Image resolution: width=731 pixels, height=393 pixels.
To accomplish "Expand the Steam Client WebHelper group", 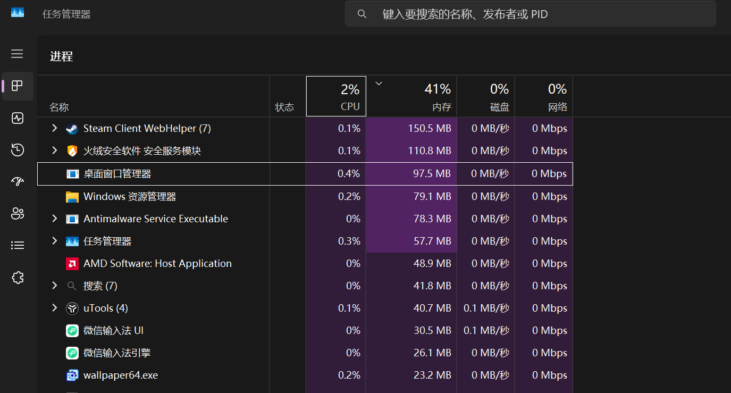I will 54,128.
